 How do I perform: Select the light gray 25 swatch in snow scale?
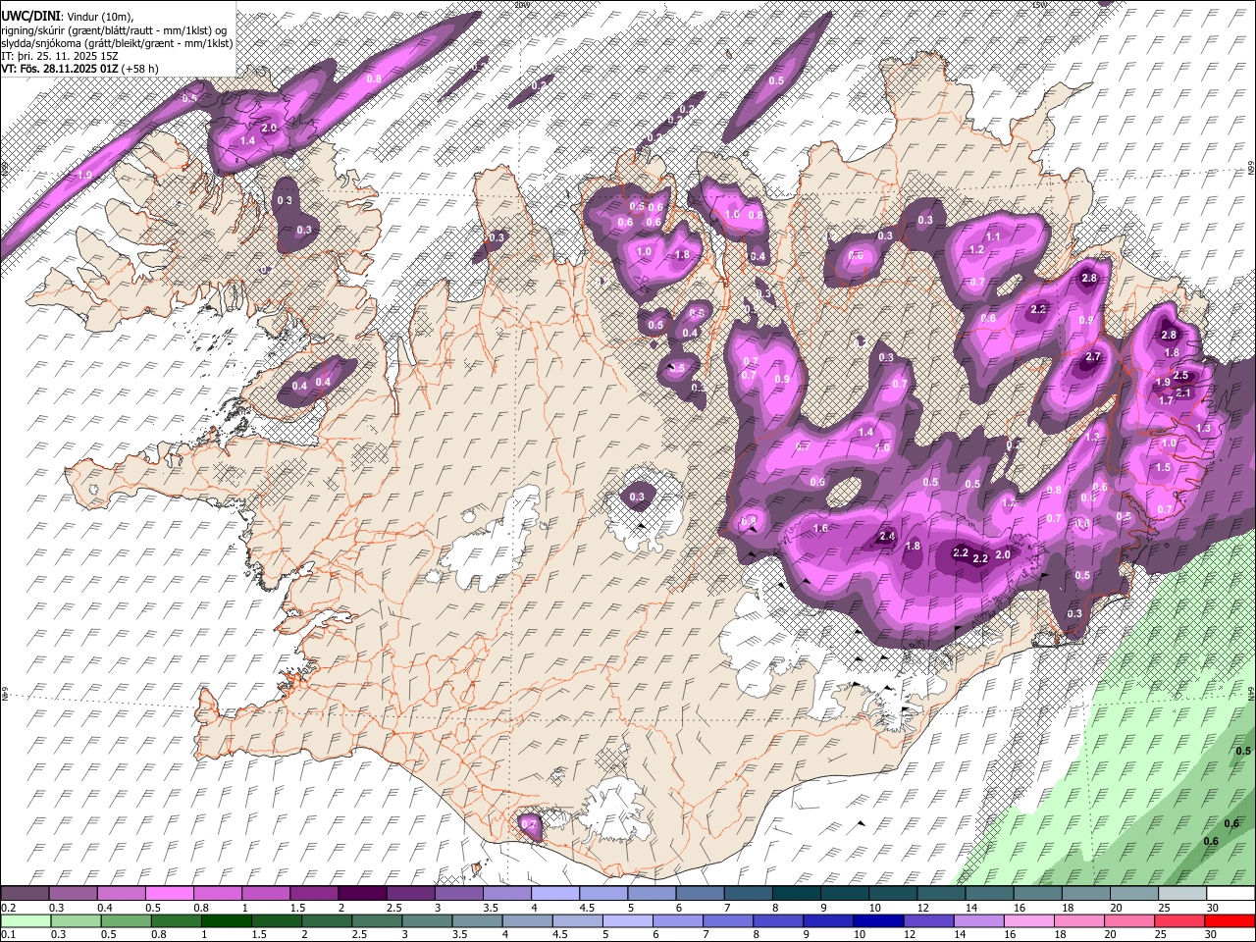[x=1181, y=894]
